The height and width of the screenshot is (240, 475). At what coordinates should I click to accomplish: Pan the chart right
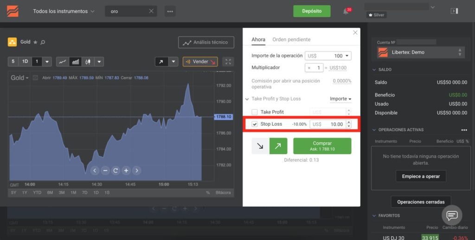pyautogui.click(x=137, y=171)
